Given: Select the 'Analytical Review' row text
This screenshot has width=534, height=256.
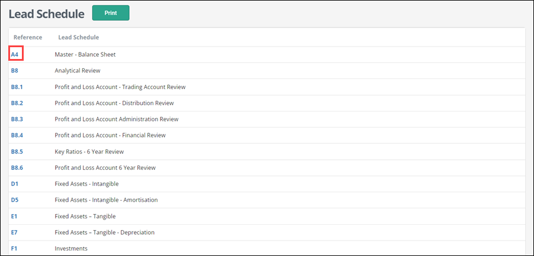Looking at the screenshot, I should tap(78, 71).
